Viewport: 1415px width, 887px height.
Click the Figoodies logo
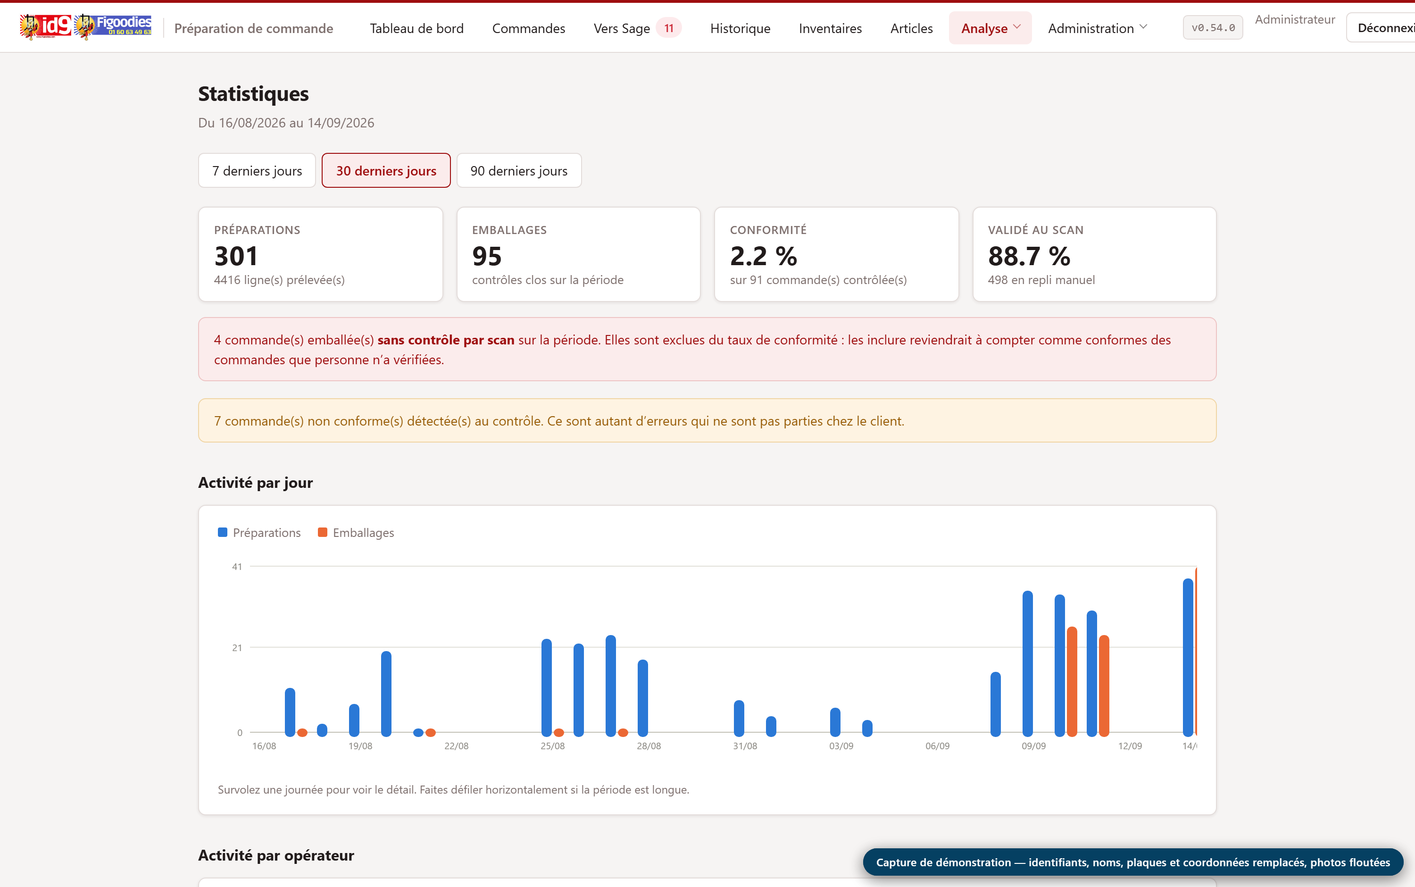coord(113,27)
